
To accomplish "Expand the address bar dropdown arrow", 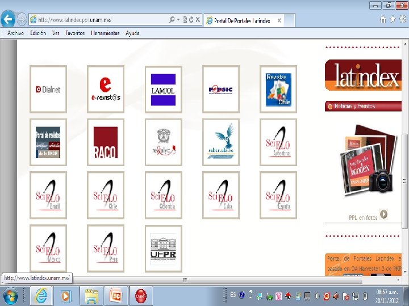I will click(x=178, y=20).
